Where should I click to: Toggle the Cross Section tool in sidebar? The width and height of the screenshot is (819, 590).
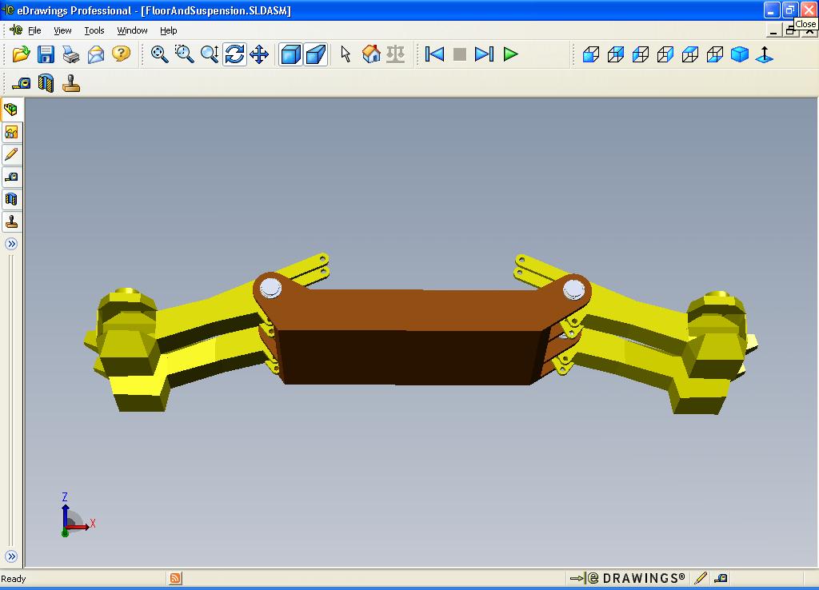pyautogui.click(x=11, y=199)
